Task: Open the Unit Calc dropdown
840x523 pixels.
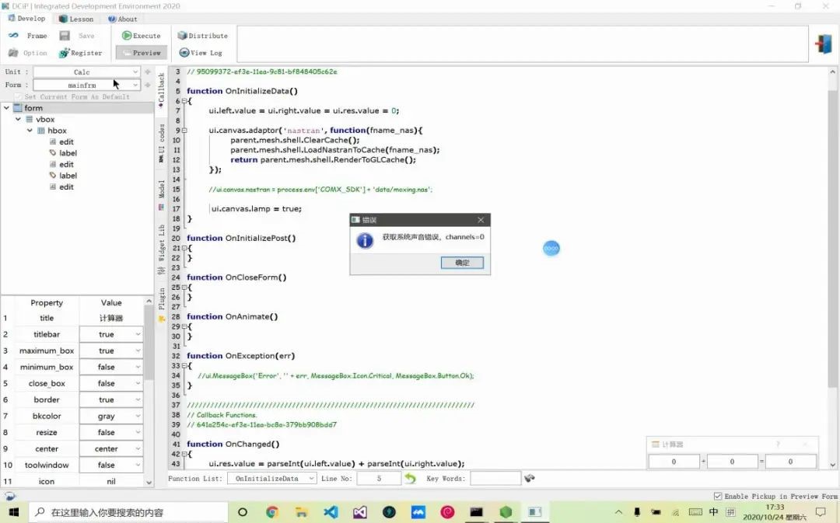Action: point(87,71)
